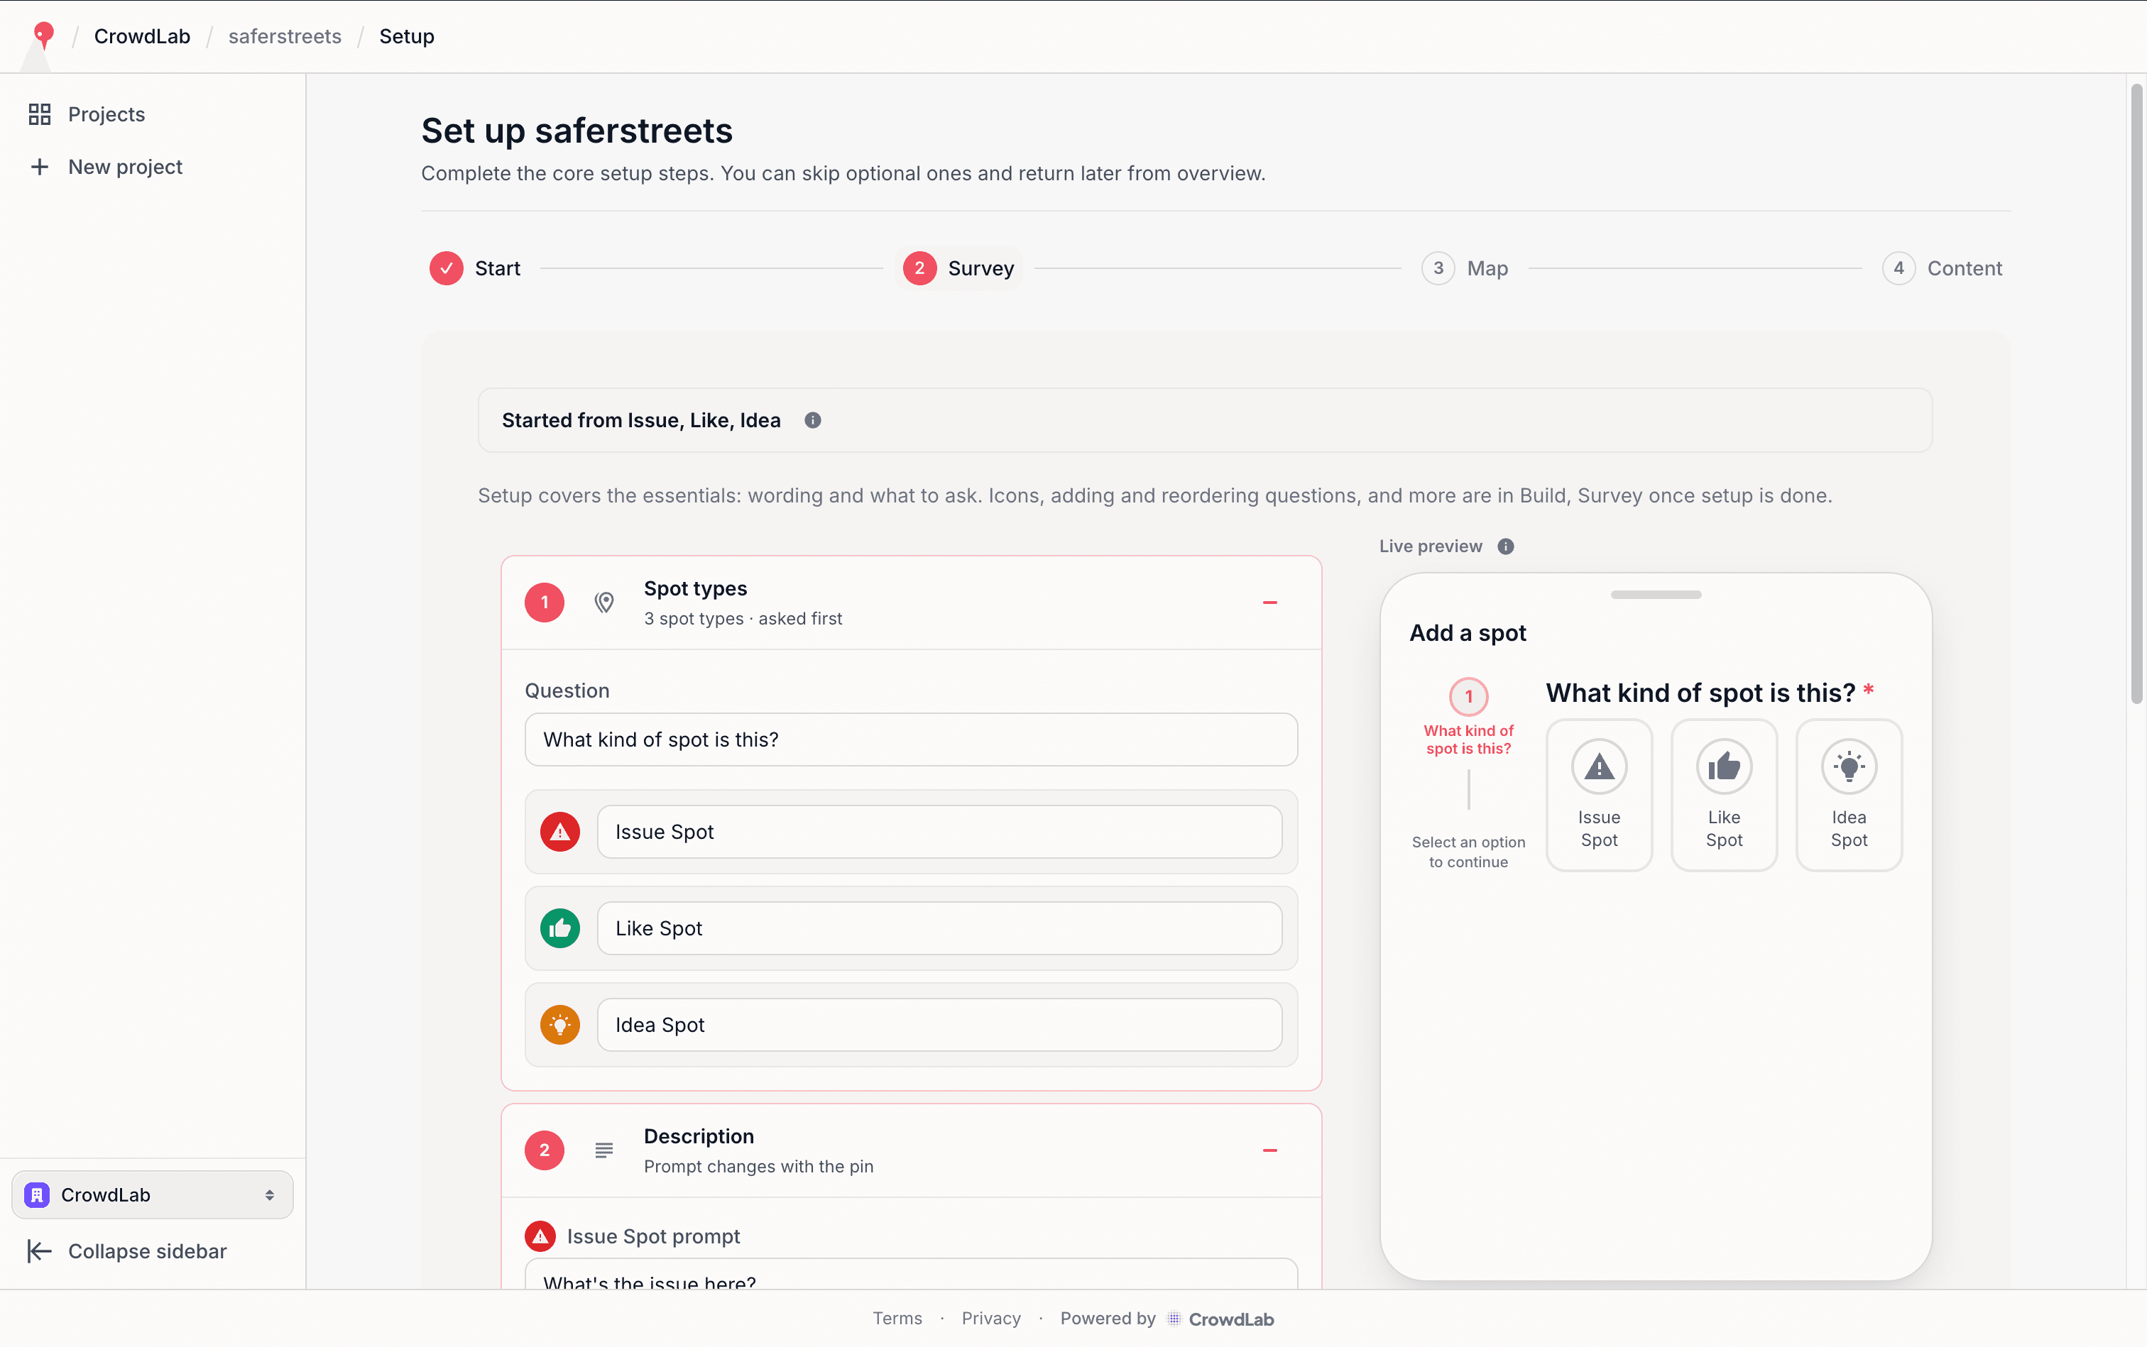Open the CrowdLab breadcrumb link
The width and height of the screenshot is (2147, 1347).
coord(142,36)
